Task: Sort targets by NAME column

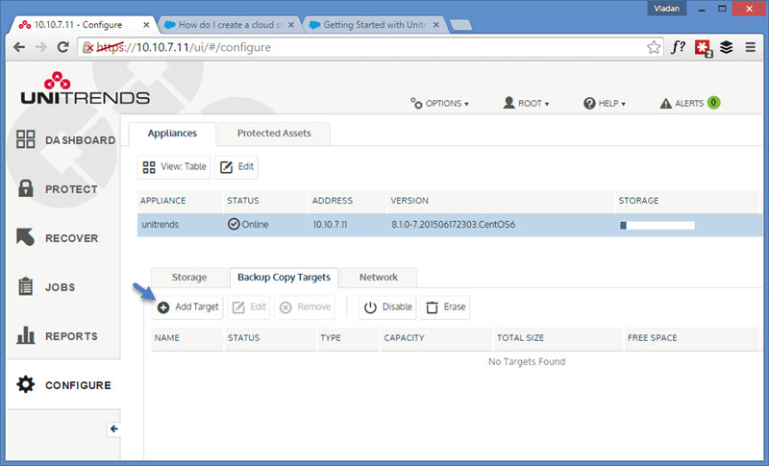Action: click(166, 337)
